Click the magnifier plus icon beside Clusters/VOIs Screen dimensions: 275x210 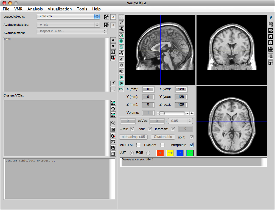point(113,123)
